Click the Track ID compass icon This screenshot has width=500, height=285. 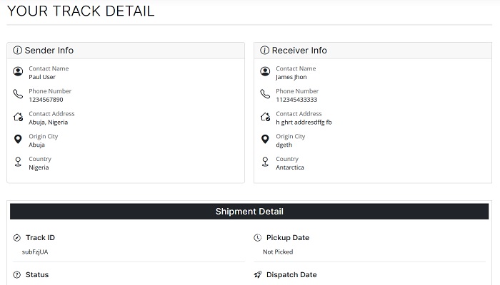pyautogui.click(x=17, y=238)
